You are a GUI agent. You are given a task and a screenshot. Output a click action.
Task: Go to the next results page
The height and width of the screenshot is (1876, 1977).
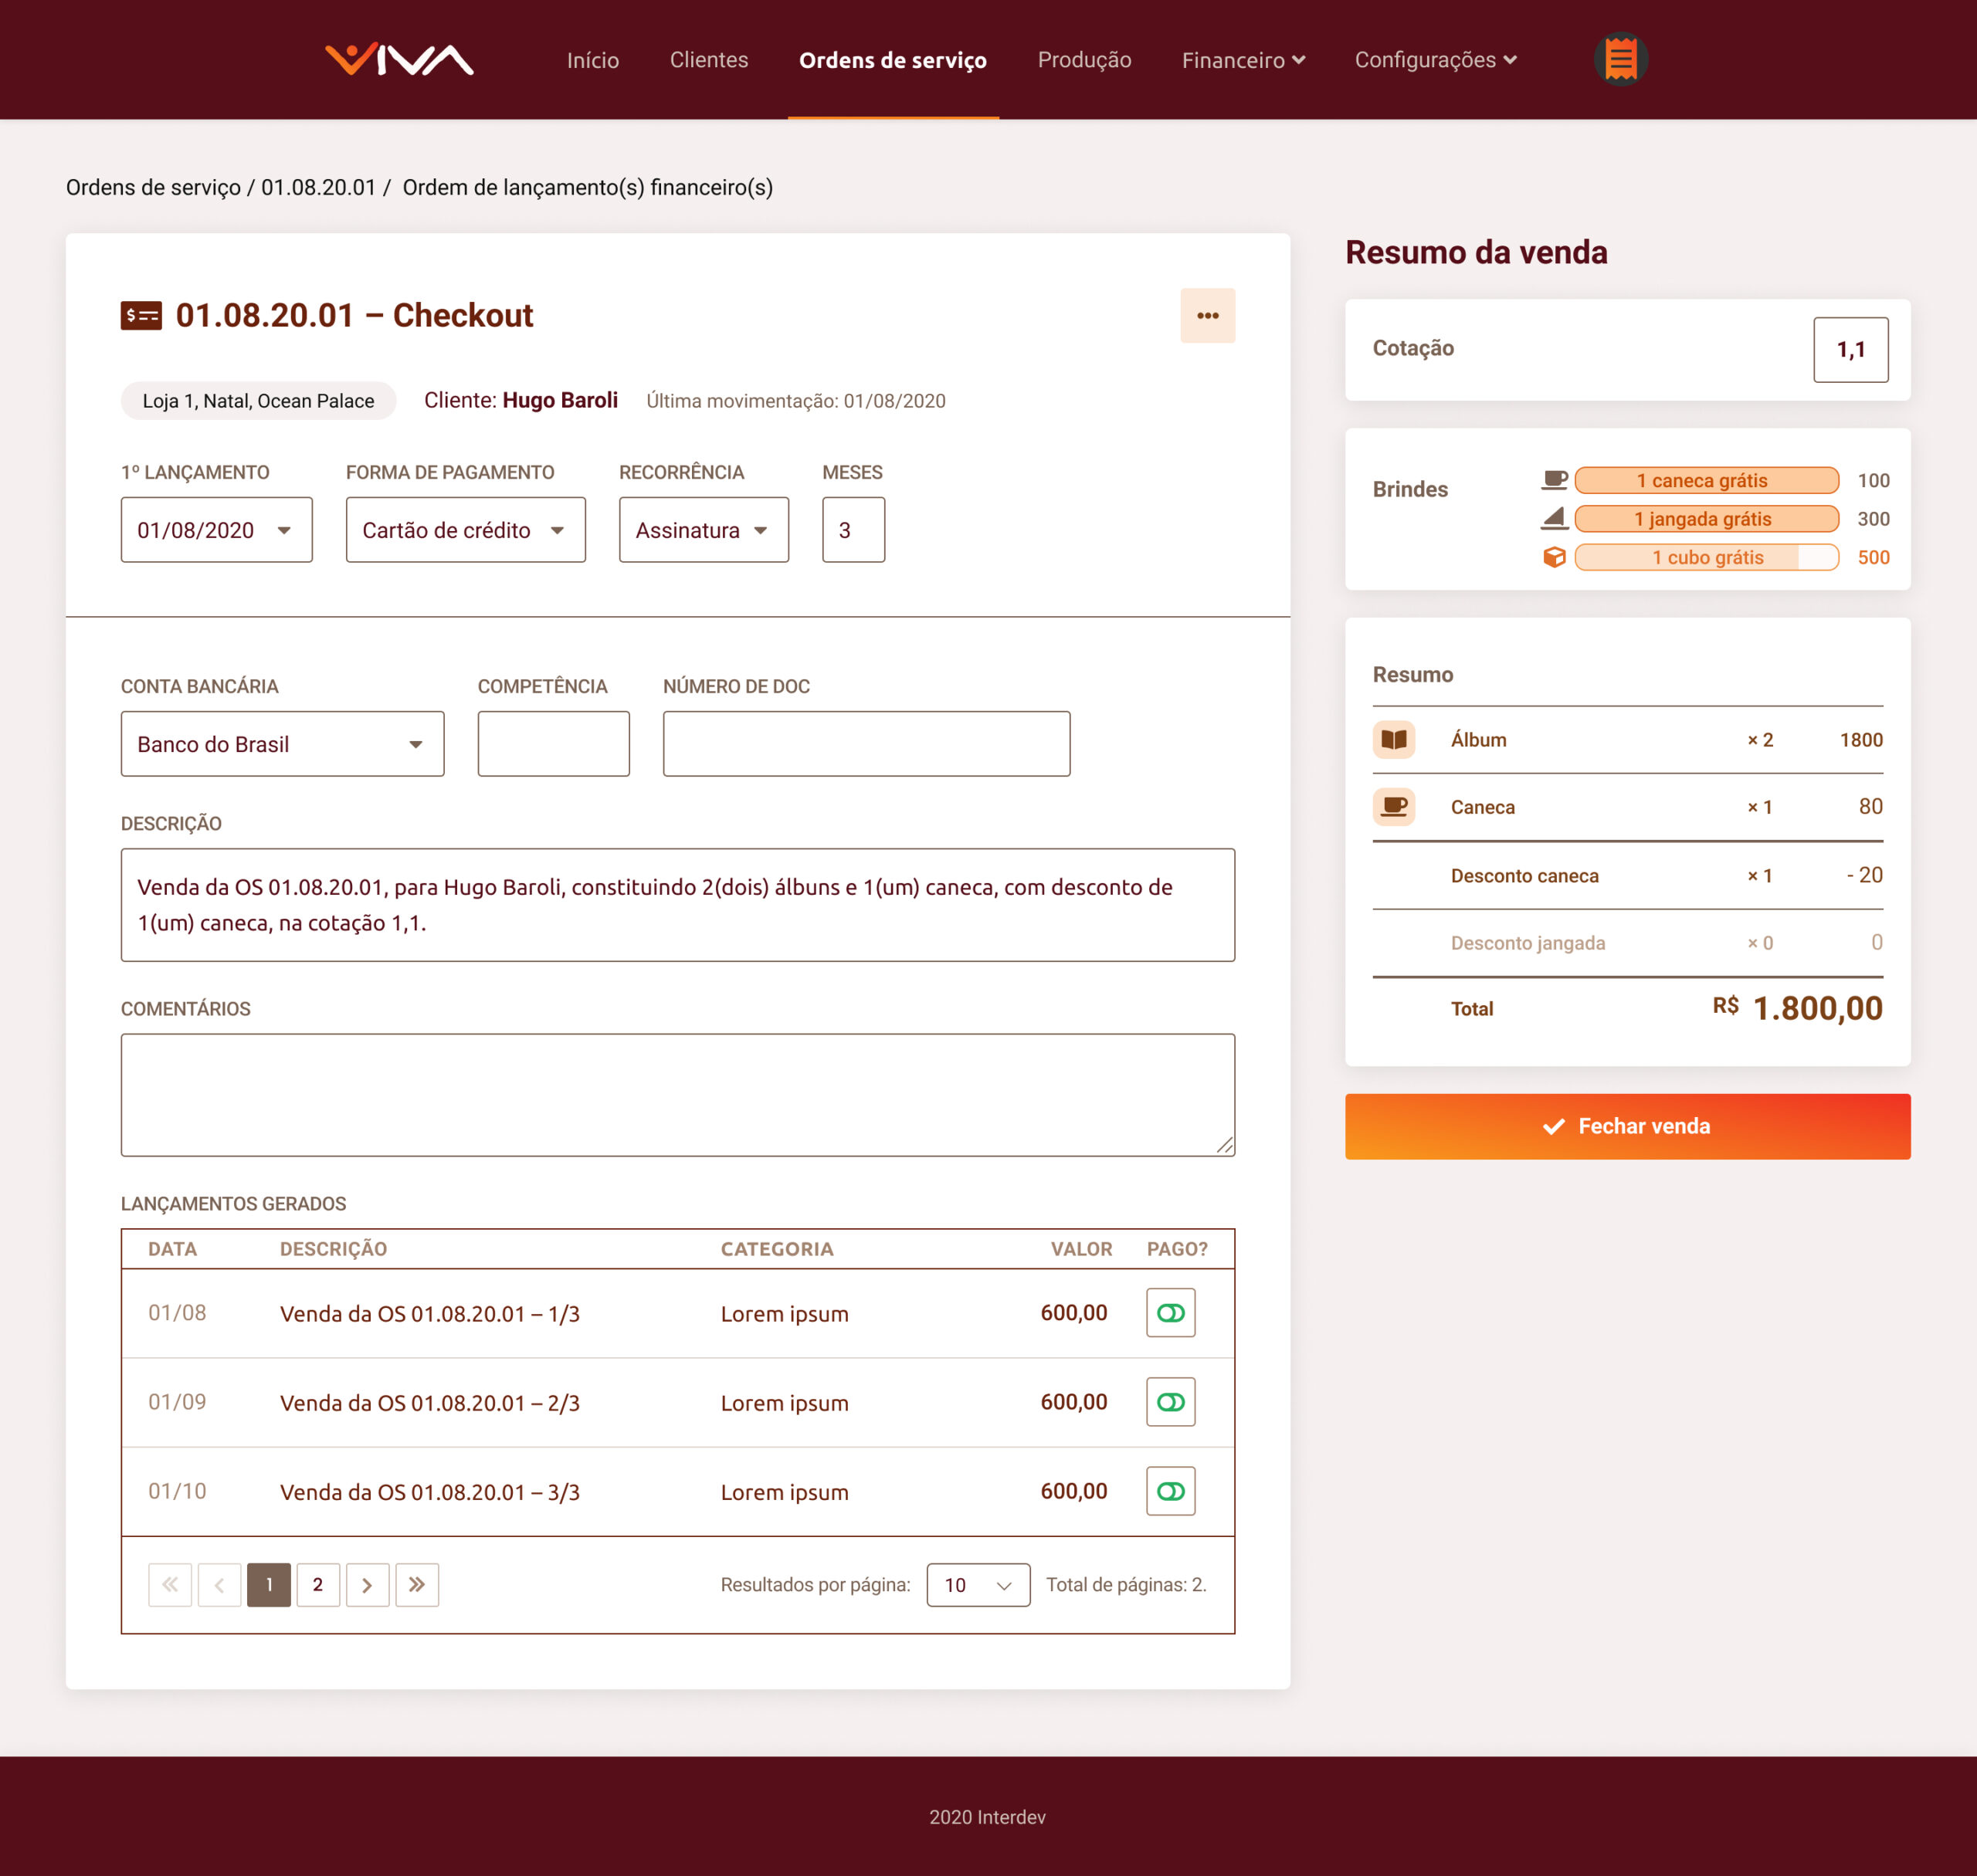click(367, 1585)
